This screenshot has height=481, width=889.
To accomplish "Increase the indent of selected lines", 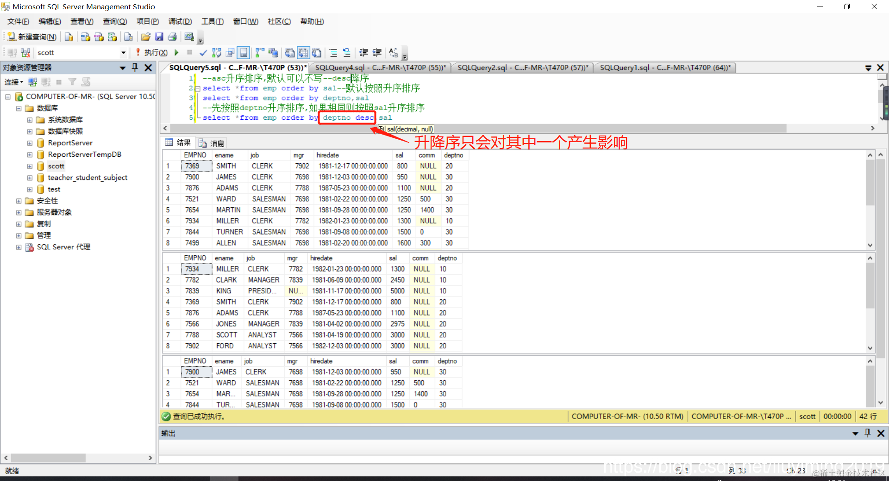I will click(x=377, y=53).
